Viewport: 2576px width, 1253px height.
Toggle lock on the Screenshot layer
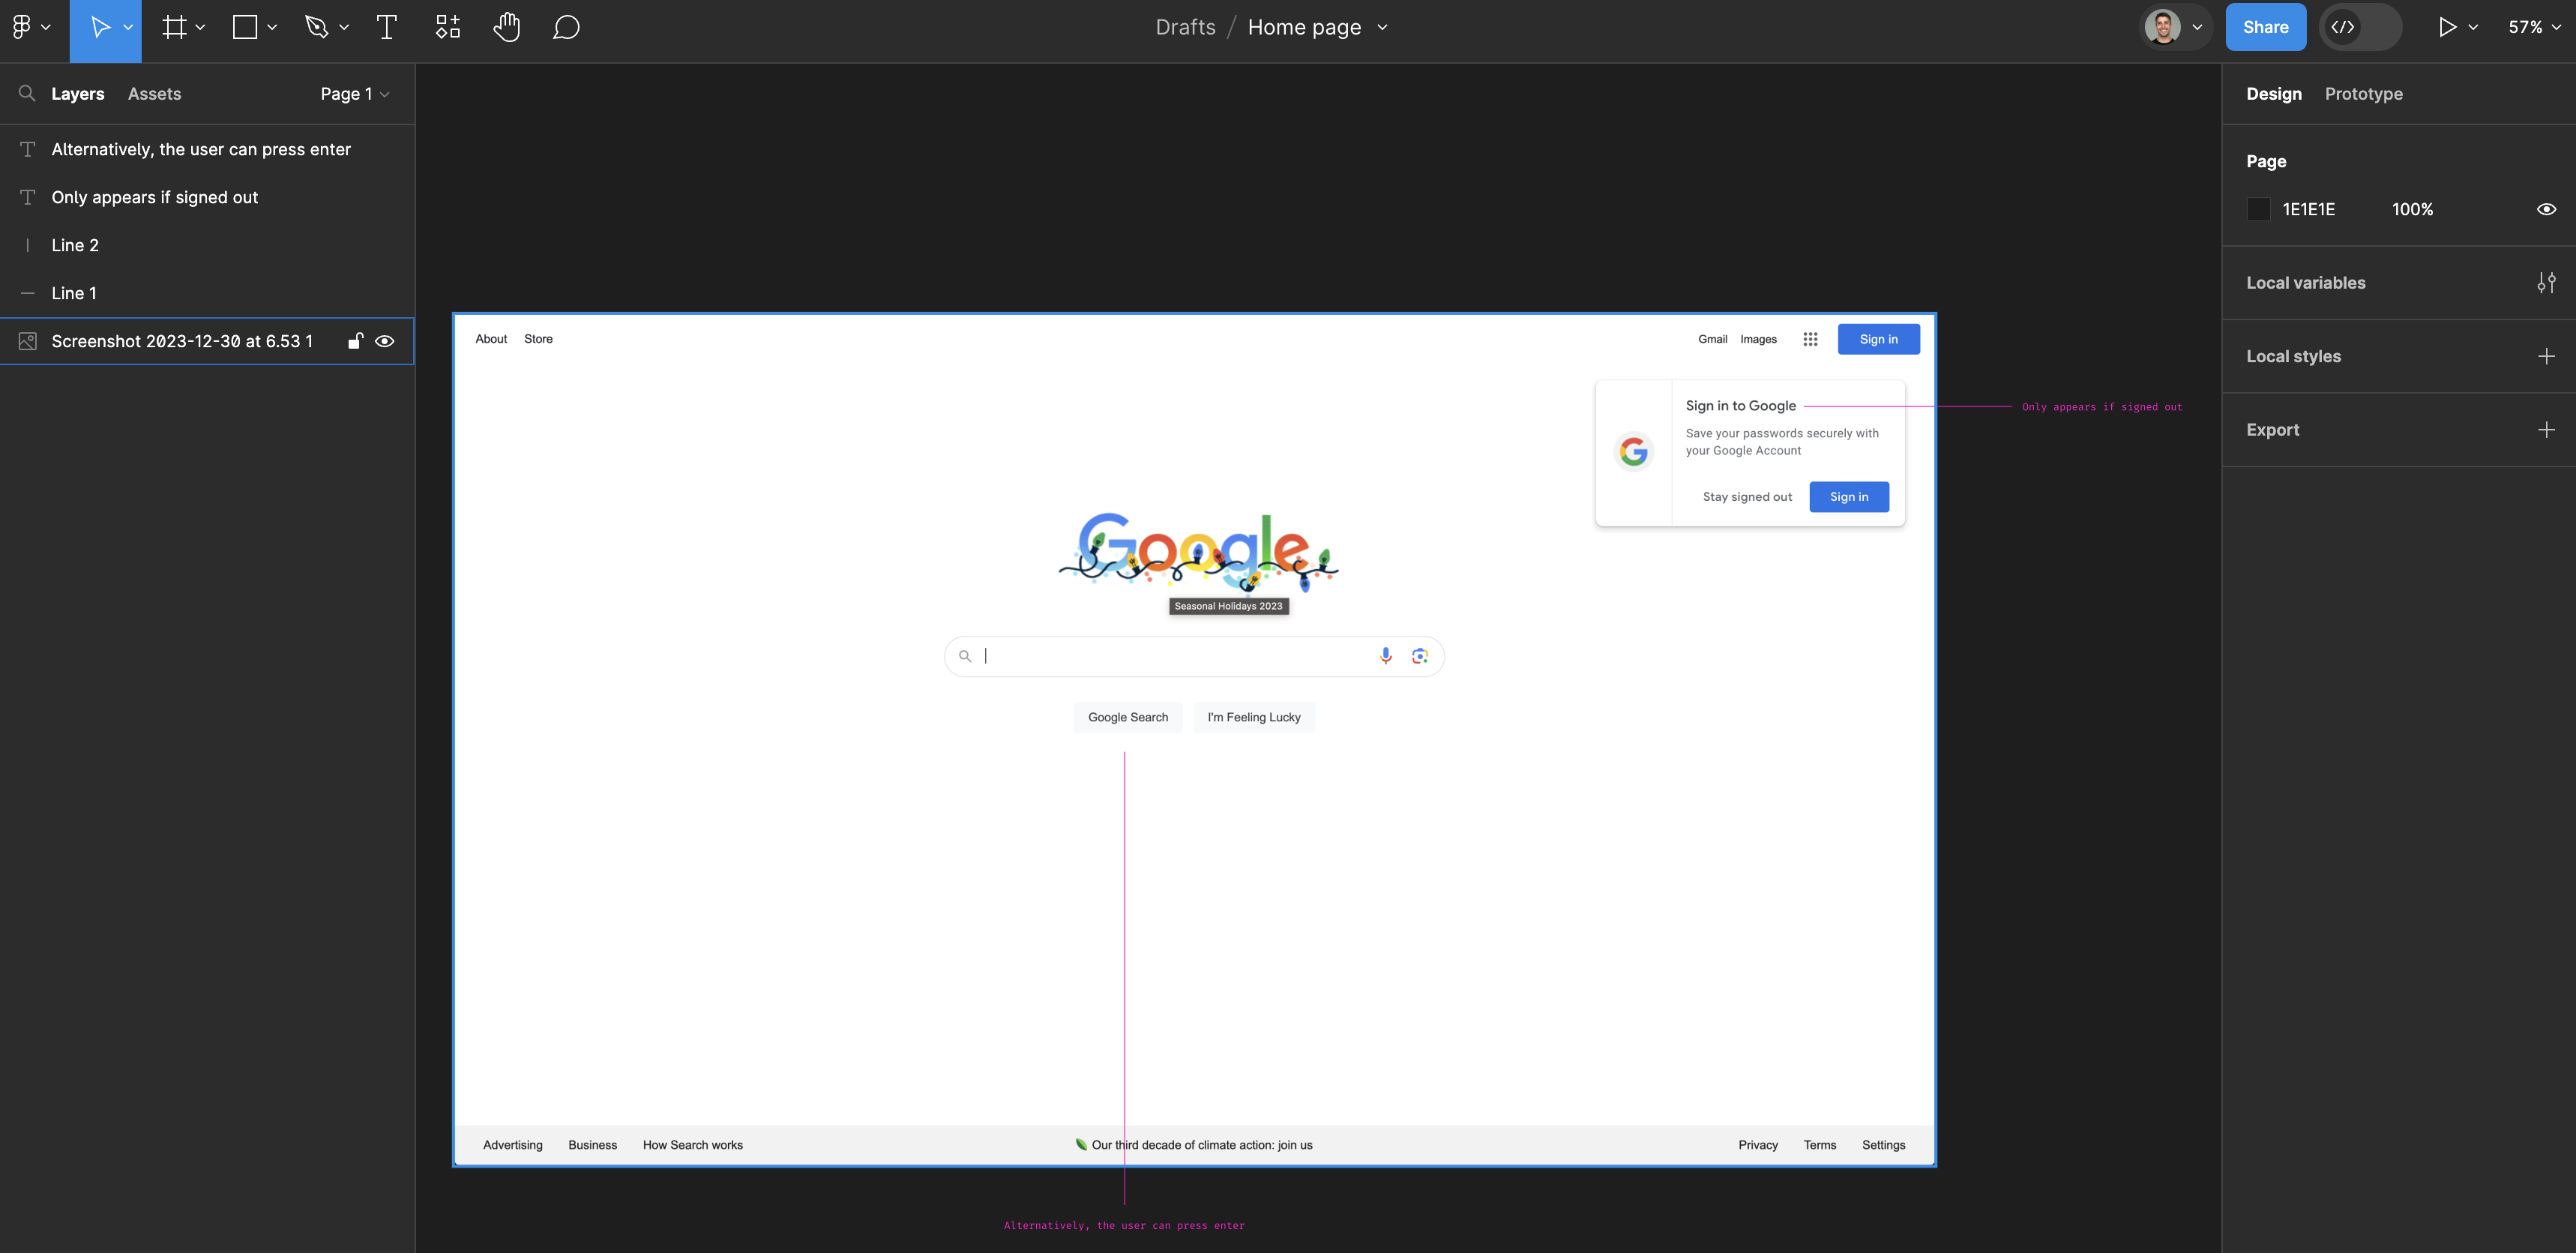[x=354, y=341]
